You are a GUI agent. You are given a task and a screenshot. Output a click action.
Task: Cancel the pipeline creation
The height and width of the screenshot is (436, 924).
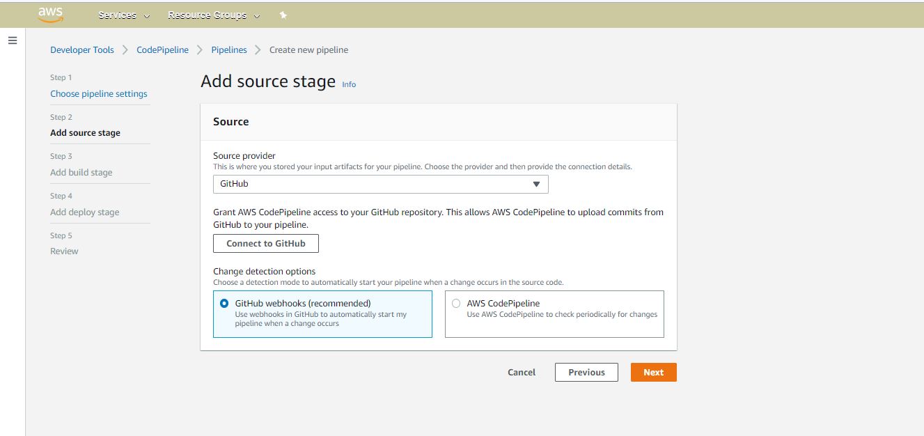coord(521,372)
